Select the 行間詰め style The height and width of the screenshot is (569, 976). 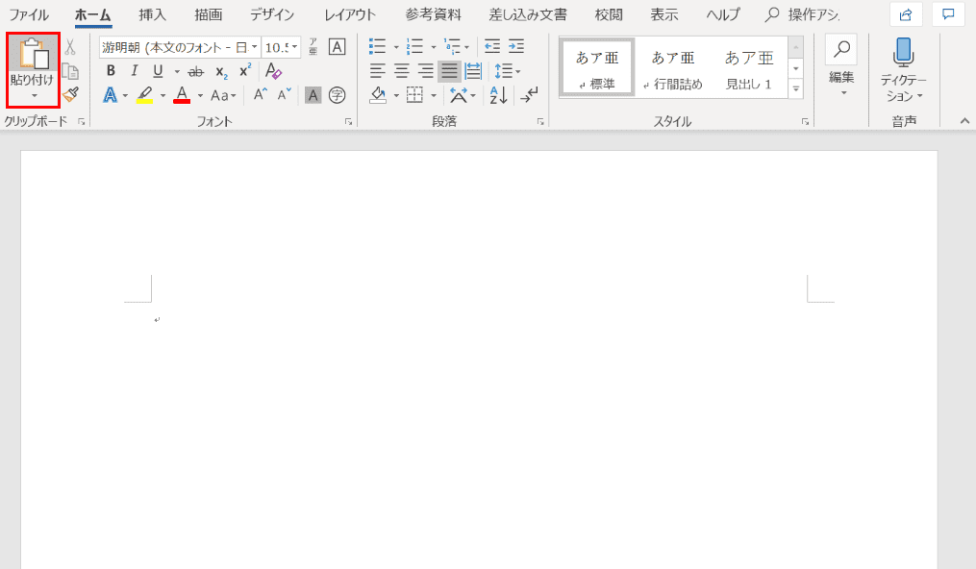(673, 67)
